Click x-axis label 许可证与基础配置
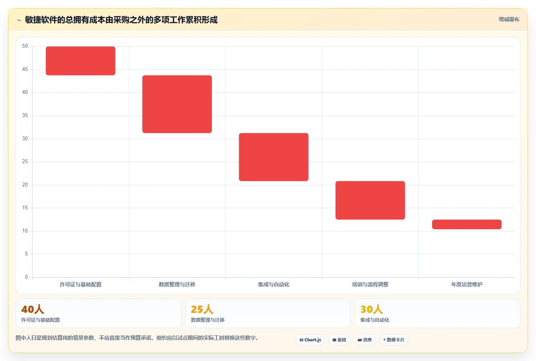The image size is (536, 361). point(81,284)
